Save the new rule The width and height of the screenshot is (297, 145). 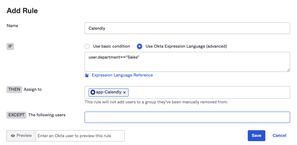tap(256, 135)
